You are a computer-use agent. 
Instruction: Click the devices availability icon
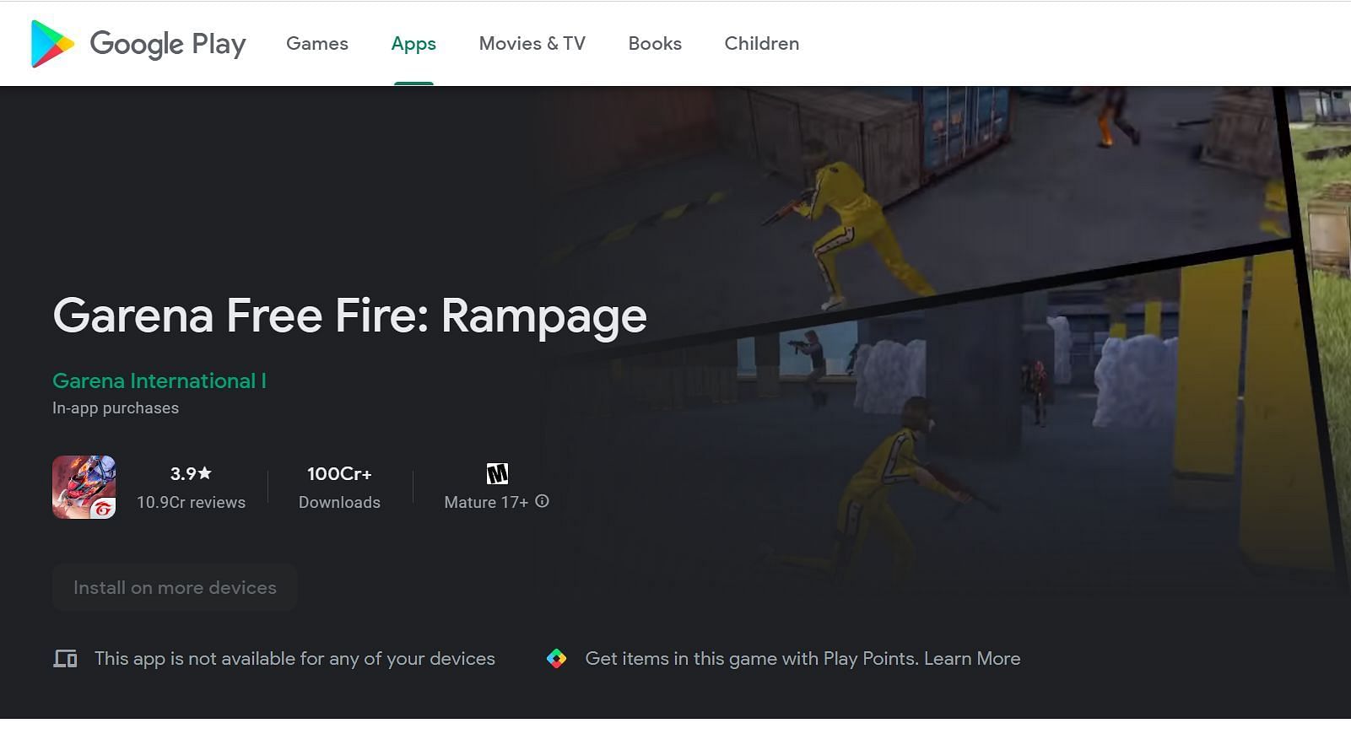(x=65, y=658)
